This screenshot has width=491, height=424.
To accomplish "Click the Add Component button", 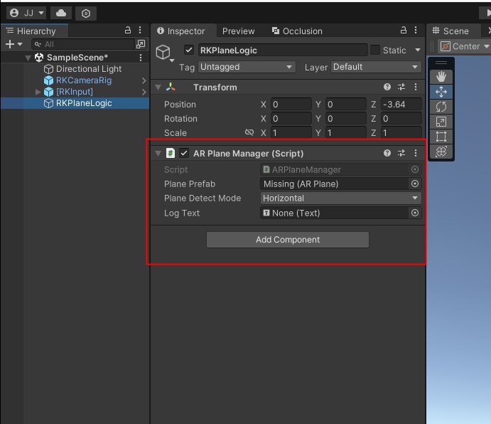I will (288, 240).
